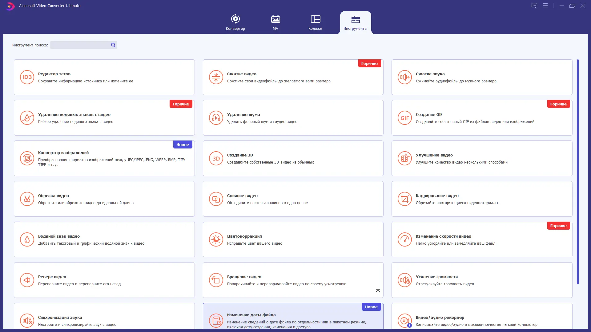Screen dimensions: 591x332
Task: Open the MV tab
Action: point(275,22)
